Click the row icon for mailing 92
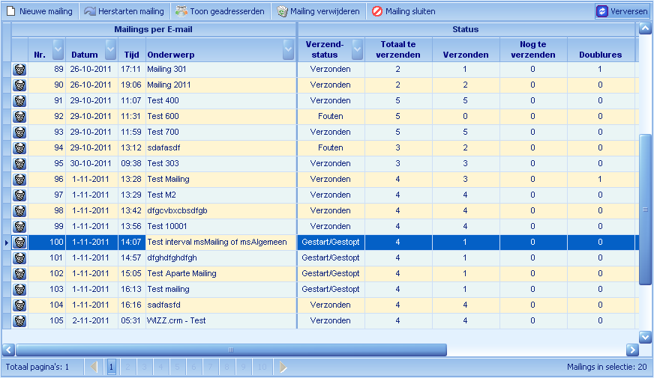This screenshot has height=378, width=654. (19, 117)
